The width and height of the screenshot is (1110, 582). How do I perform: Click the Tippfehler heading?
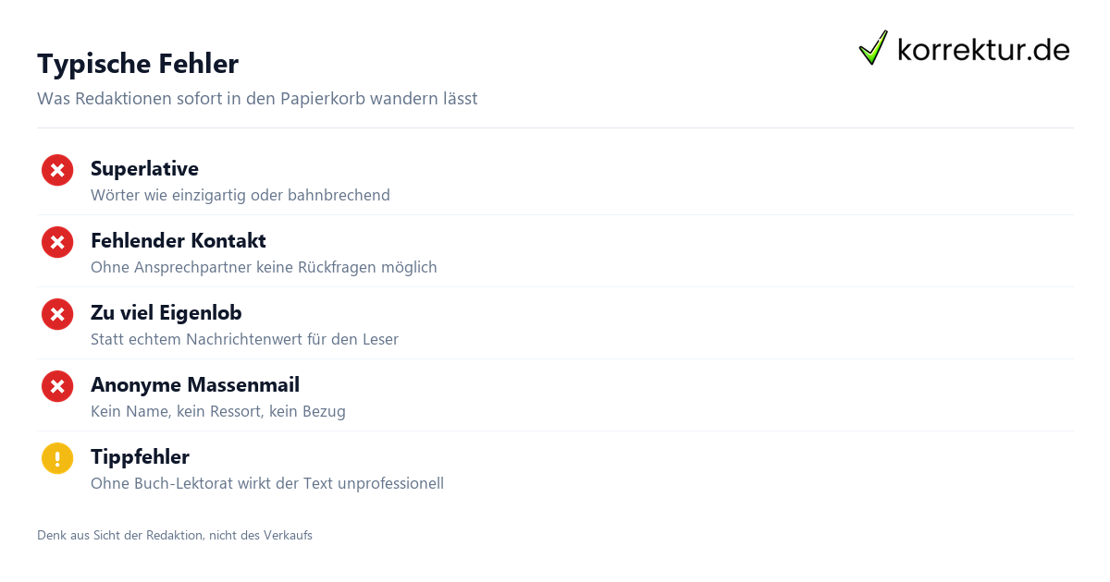pos(140,456)
